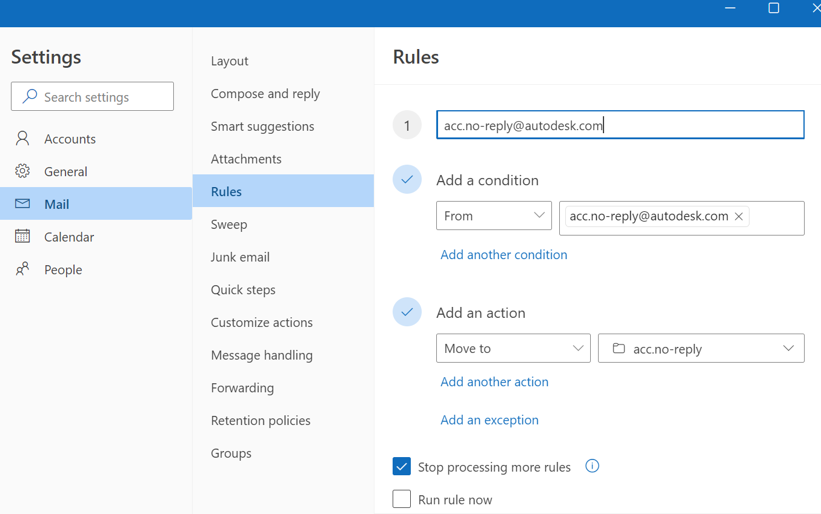
Task: Click the Mail envelope icon
Action: coord(22,203)
